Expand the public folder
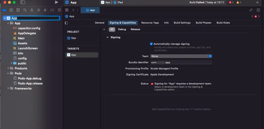This screenshot has height=129, width=264. [11, 63]
